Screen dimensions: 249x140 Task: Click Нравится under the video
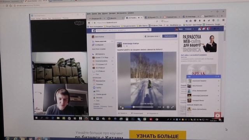click(x=123, y=113)
